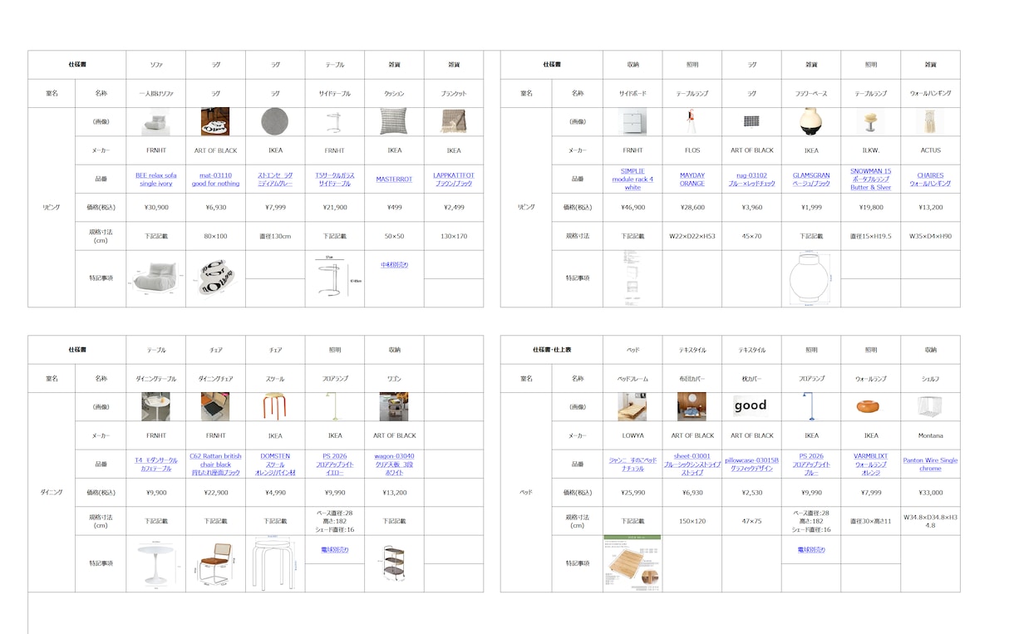1014x634 pixels.
Task: Select the wooden bed frame product image
Action: 633,407
